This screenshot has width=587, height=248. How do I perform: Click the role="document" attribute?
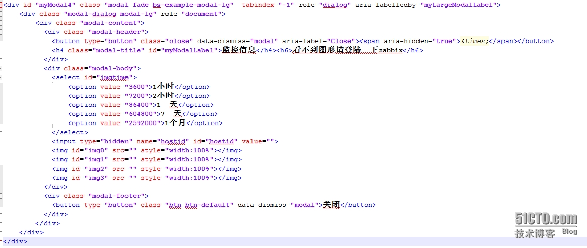click(x=191, y=14)
